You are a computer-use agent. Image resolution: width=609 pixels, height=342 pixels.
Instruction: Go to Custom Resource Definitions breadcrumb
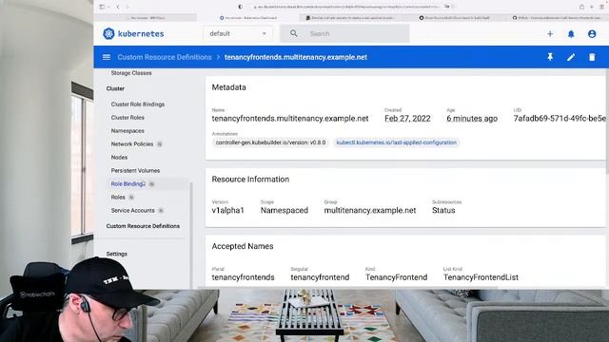165,57
